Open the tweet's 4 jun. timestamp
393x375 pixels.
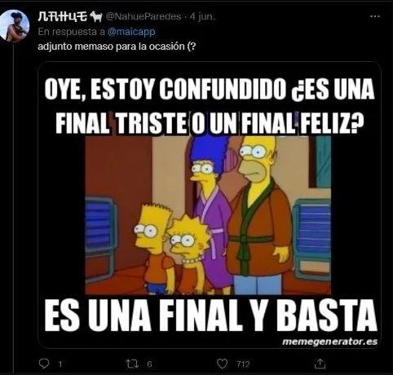coord(202,16)
